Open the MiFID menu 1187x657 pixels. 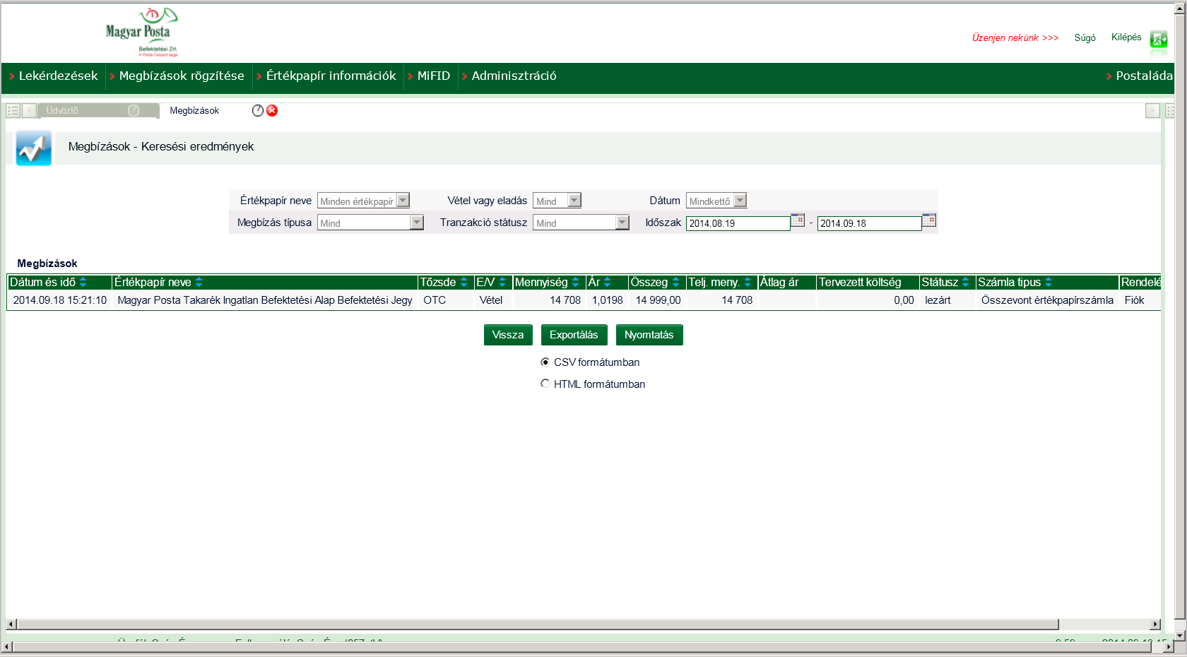(x=433, y=76)
